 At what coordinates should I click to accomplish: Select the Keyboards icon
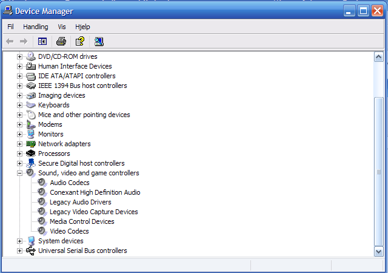[x=31, y=105]
